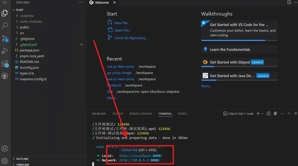Open the GitHub view in activity bar

5,76
